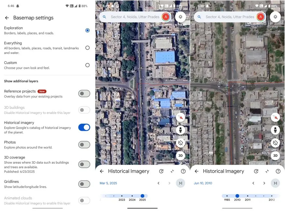Viewport: 285px width, 211px height.
Task: Open account avatar on Jun 10, 2010 map
Action: coord(260,17)
